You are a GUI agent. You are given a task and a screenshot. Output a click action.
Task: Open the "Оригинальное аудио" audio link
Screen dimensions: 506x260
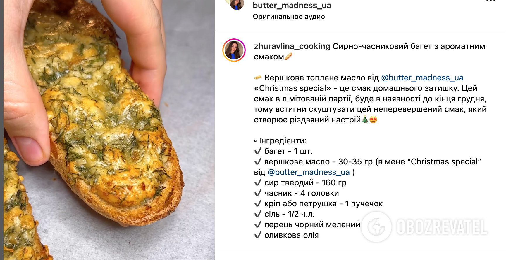289,17
